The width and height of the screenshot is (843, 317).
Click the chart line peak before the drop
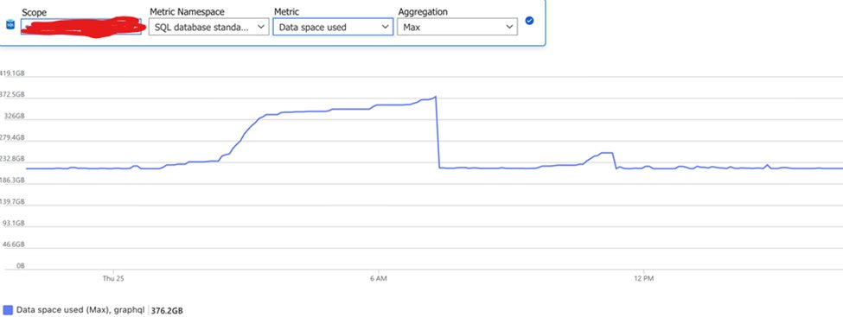[436, 97]
